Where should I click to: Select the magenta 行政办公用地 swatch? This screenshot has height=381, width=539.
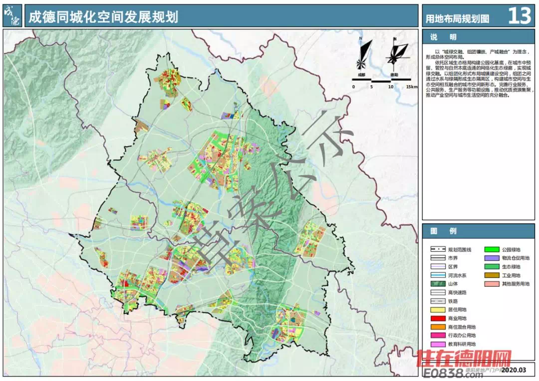point(438,335)
